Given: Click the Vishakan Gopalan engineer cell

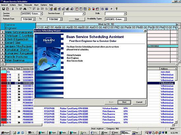Looking at the screenshot, I should (110, 108).
